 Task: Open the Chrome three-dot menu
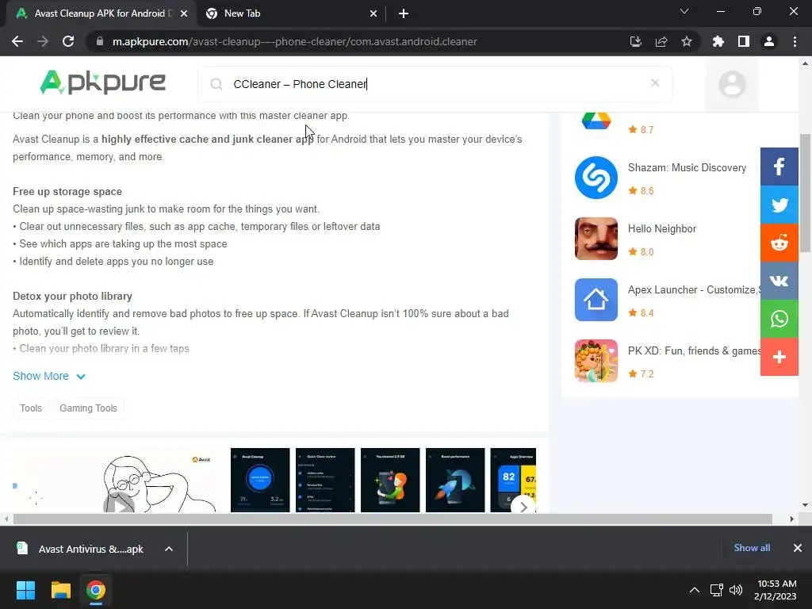(x=795, y=41)
